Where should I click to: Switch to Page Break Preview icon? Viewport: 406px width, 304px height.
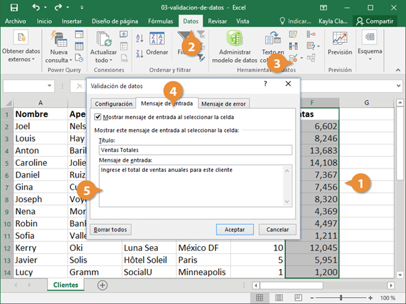[x=298, y=298]
